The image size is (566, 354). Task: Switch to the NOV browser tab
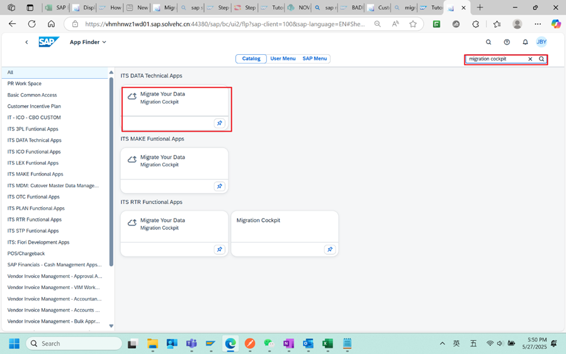[299, 7]
